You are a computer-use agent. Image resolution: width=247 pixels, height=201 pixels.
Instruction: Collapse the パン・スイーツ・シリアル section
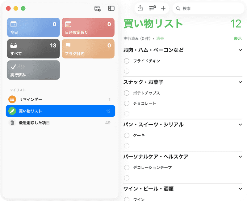pos(240,124)
